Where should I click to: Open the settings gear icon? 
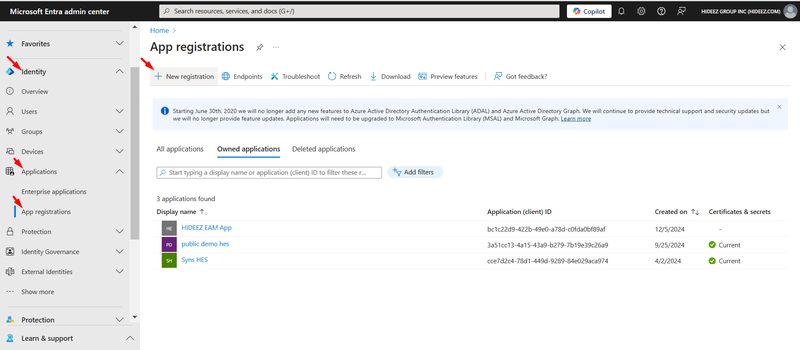point(641,11)
